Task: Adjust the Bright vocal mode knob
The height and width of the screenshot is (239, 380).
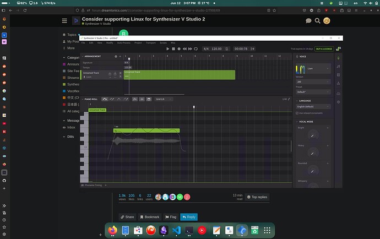Action: click(x=313, y=135)
